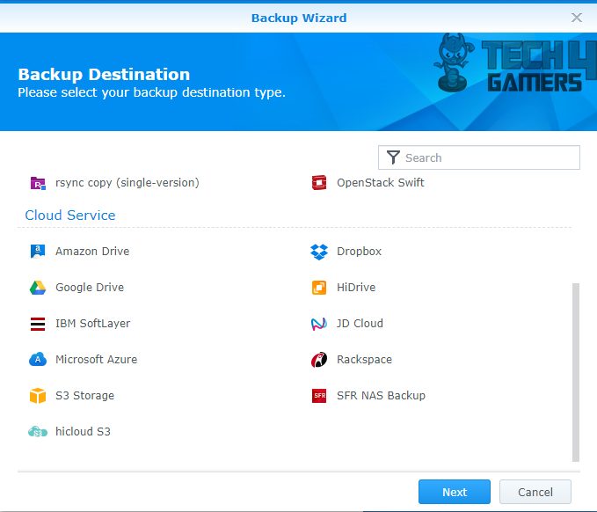Choose the "SFR NAS Backup" text
597x512 pixels.
click(x=381, y=395)
